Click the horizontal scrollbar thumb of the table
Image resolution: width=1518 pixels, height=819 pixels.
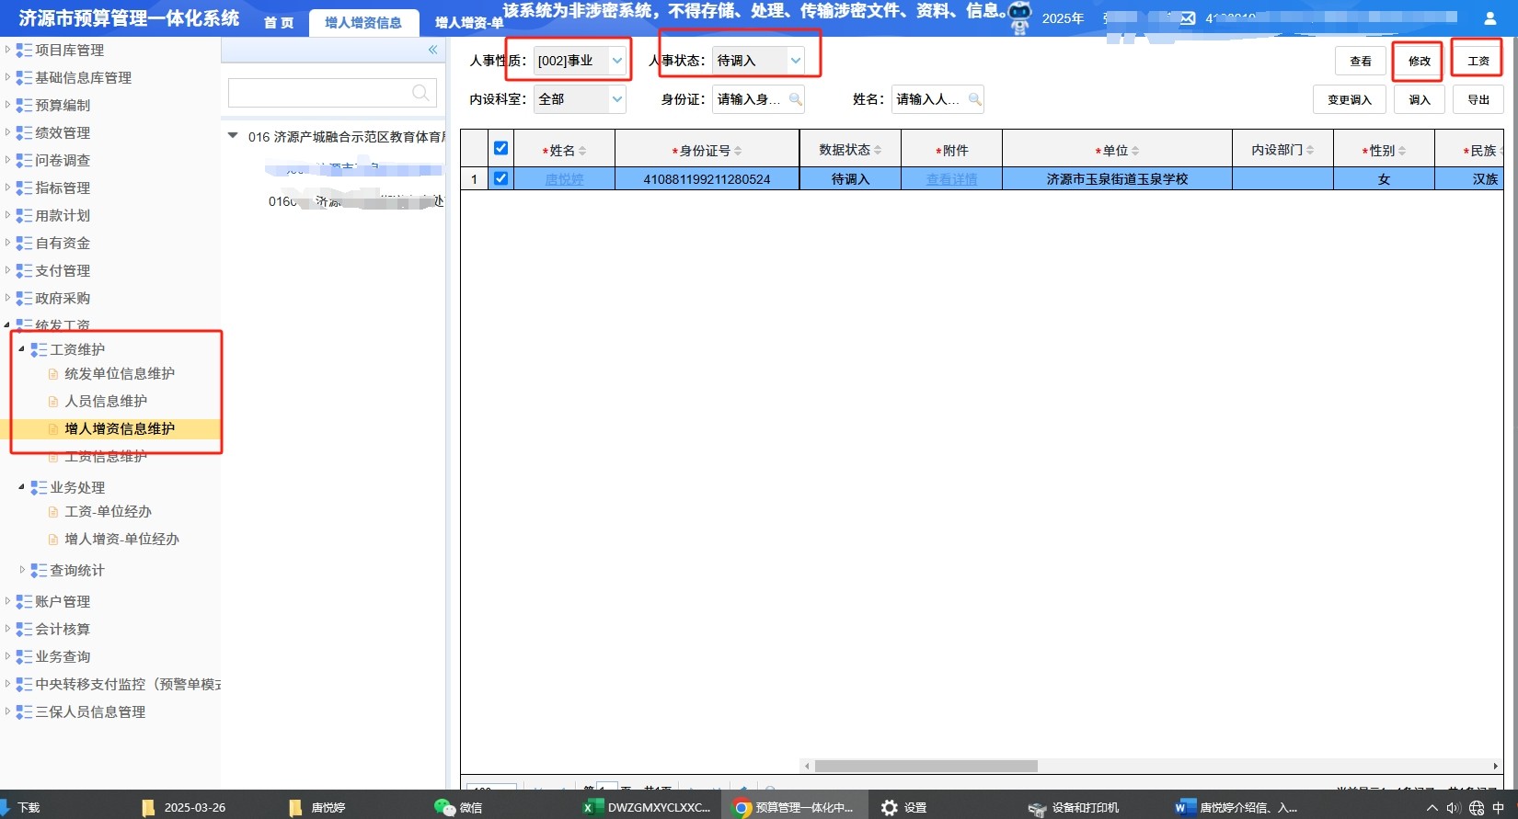[x=926, y=766]
